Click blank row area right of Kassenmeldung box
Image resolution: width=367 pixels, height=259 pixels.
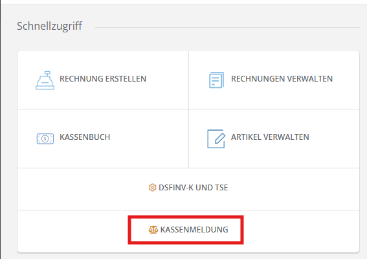pyautogui.click(x=301, y=231)
